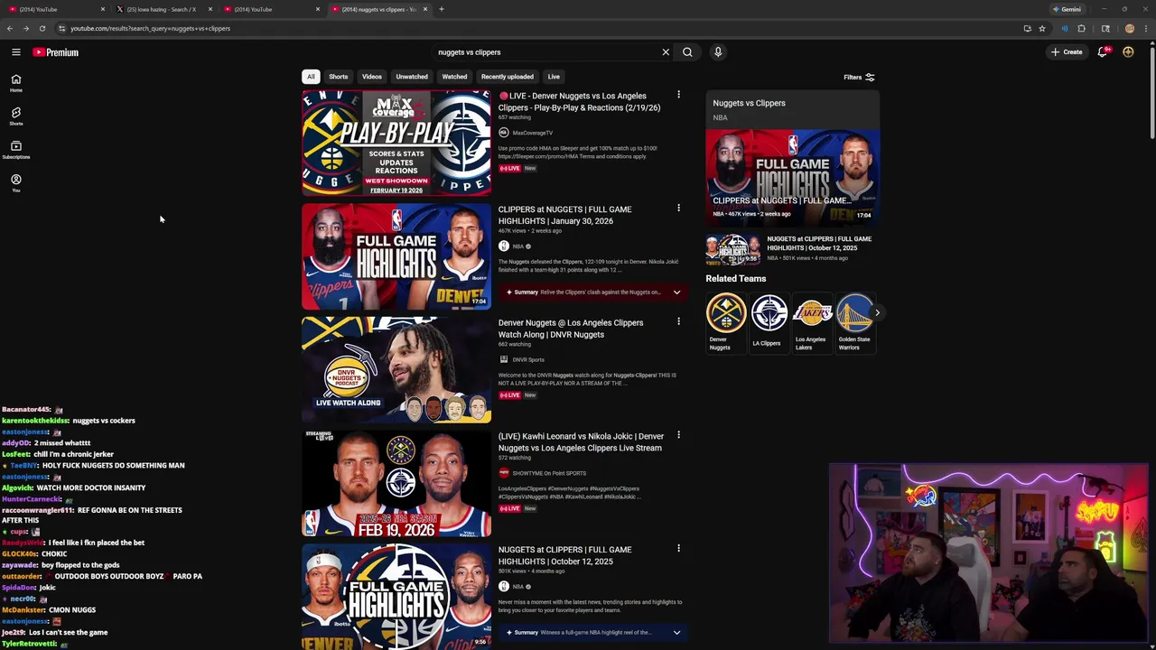Open the notifications bell
This screenshot has height=650, width=1156.
tap(1103, 52)
